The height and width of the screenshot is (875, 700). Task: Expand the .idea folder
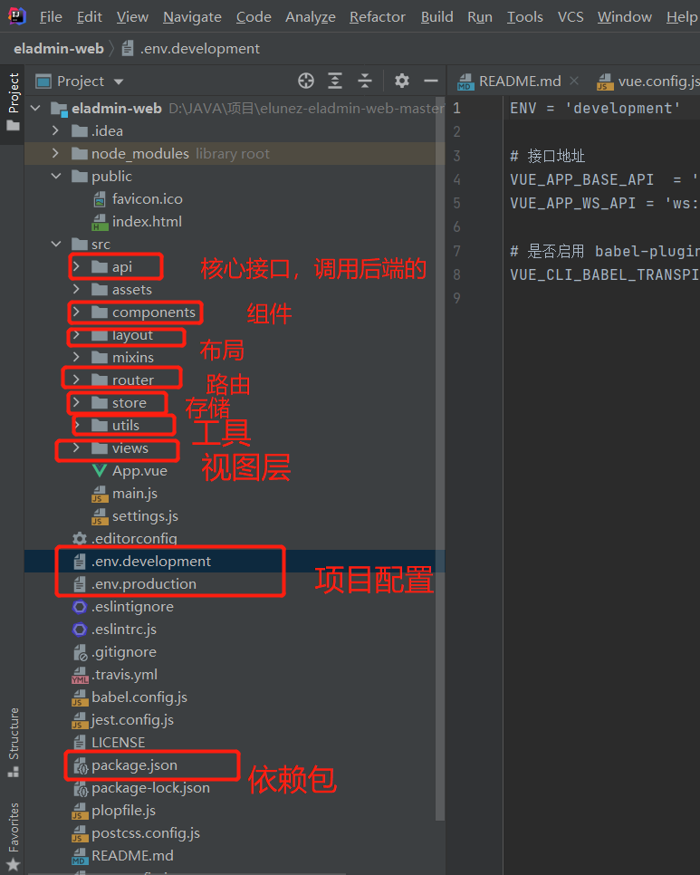(x=55, y=130)
